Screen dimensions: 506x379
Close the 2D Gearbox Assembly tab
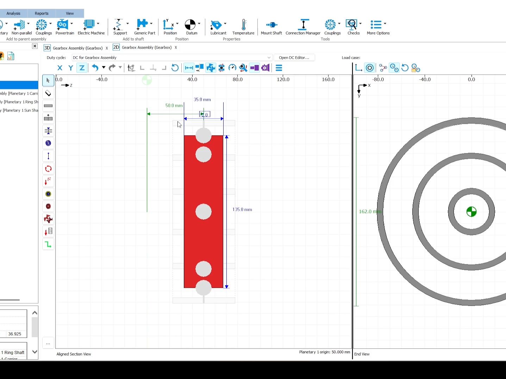pos(176,47)
